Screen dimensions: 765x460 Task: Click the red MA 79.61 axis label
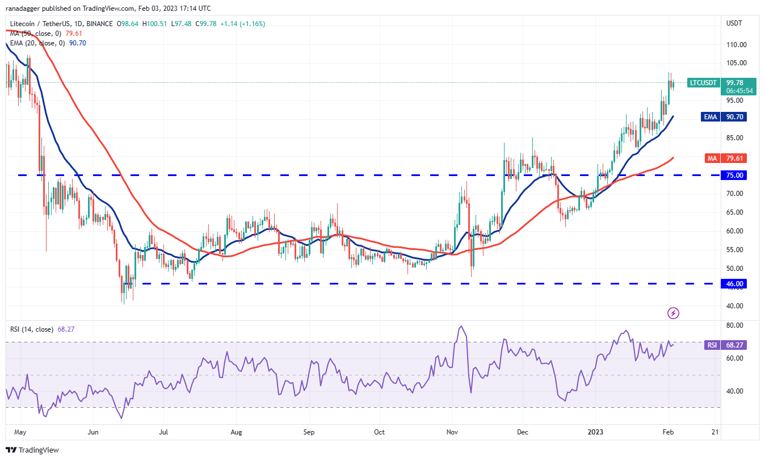pyautogui.click(x=732, y=158)
